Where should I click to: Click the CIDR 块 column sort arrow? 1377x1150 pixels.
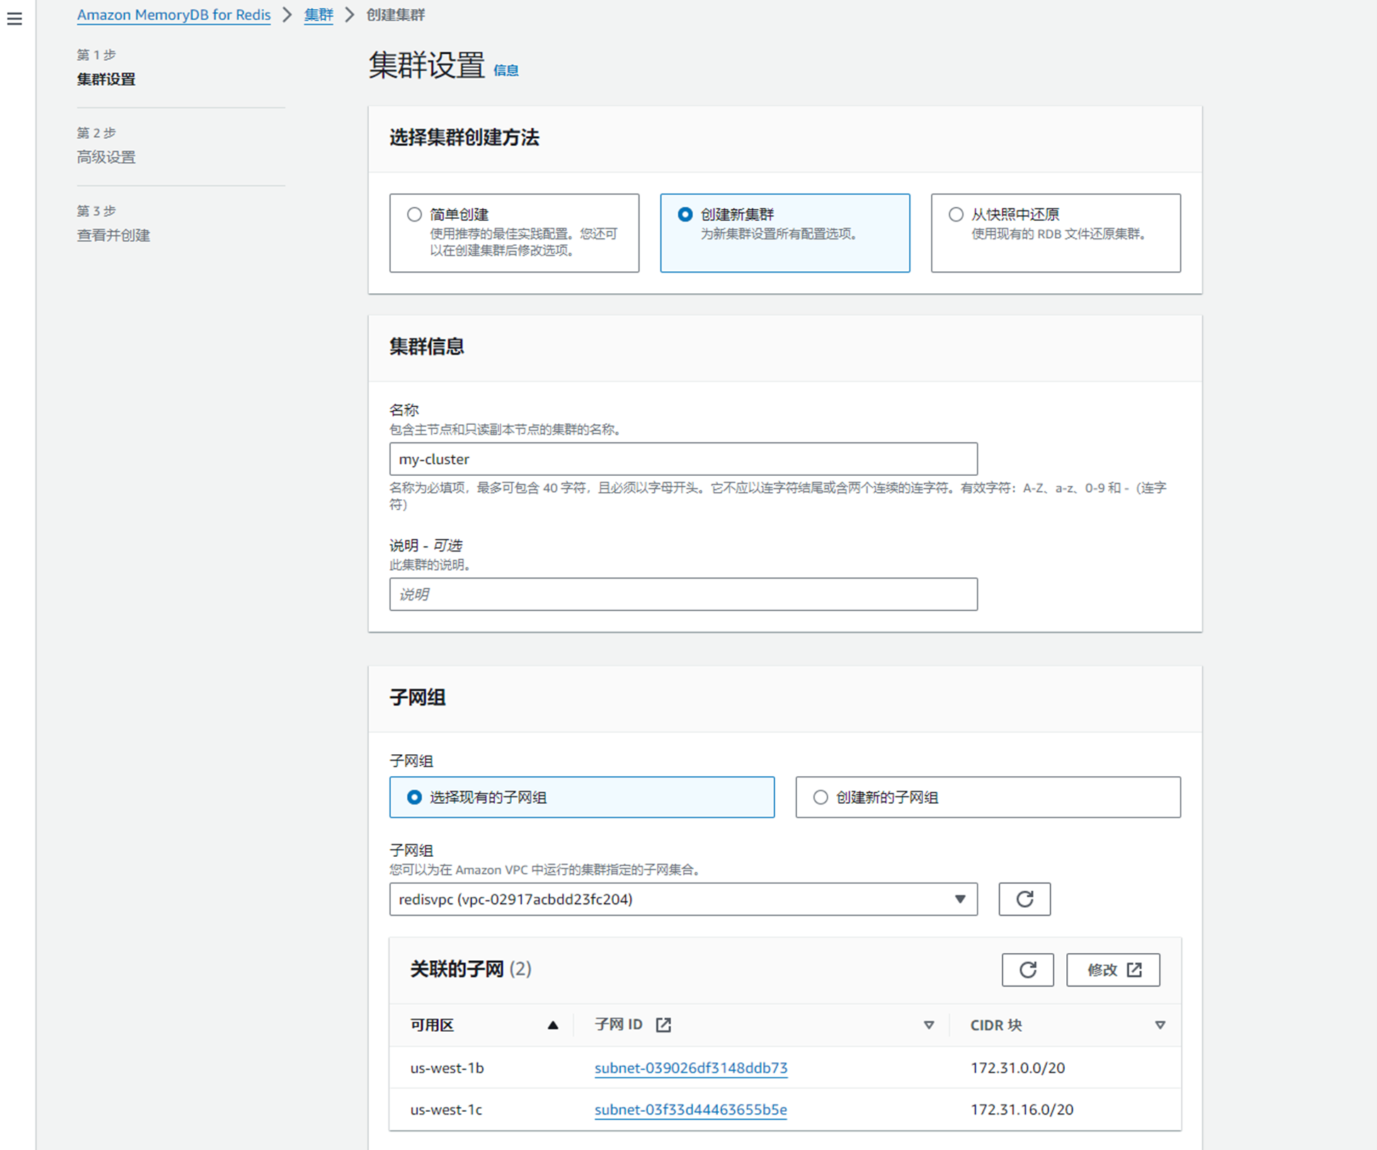tap(1160, 1025)
